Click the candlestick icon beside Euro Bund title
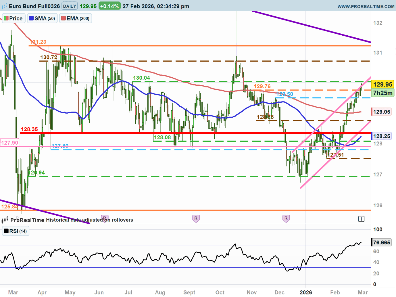The image size is (396, 297). click(4, 6)
